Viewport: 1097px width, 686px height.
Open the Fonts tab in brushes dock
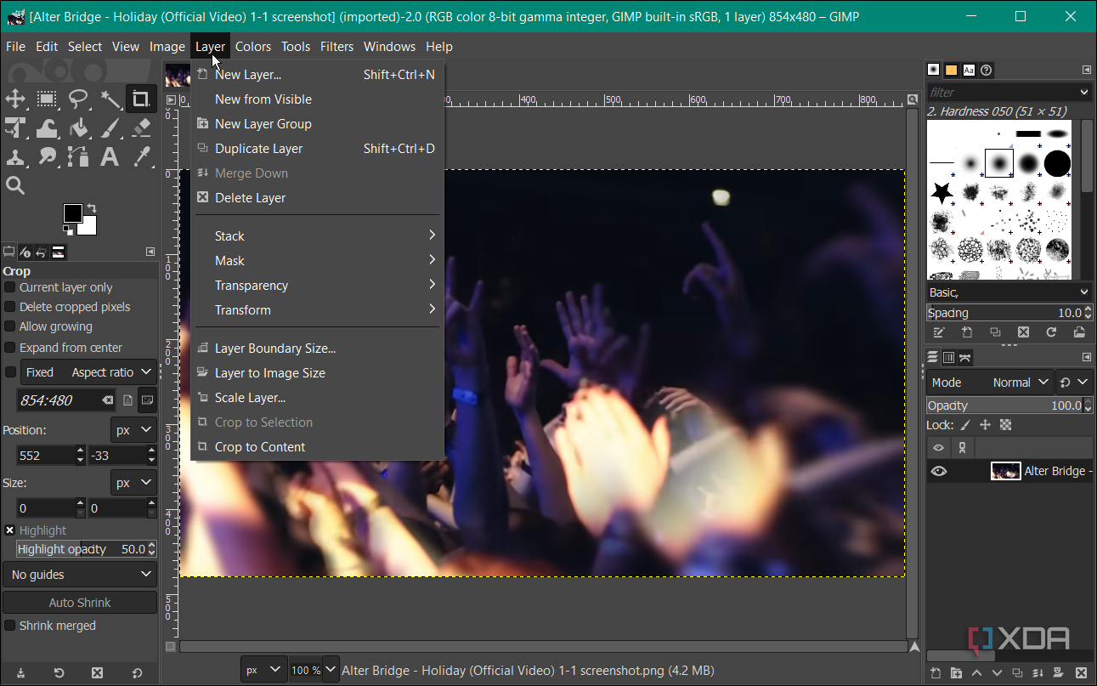(968, 70)
